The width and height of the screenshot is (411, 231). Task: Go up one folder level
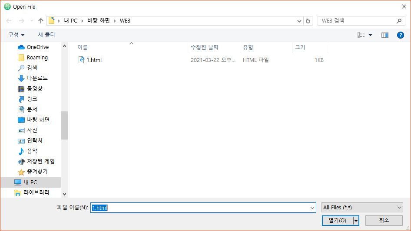(x=41, y=21)
